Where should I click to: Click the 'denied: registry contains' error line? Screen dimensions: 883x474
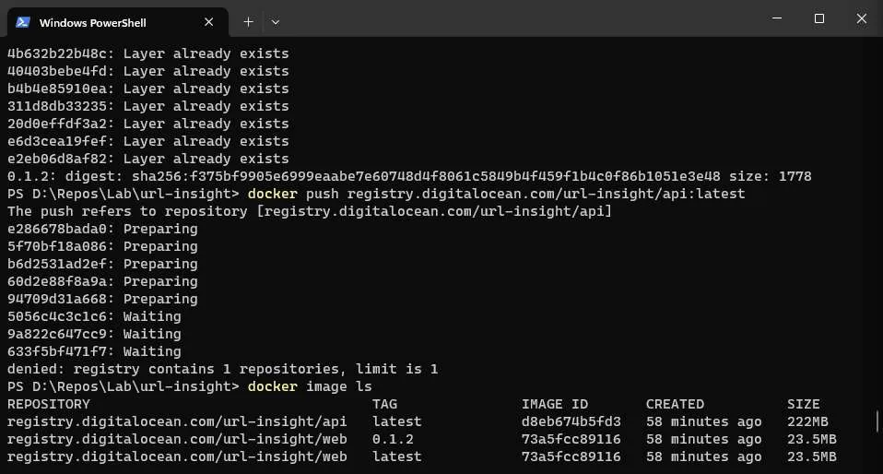point(222,369)
